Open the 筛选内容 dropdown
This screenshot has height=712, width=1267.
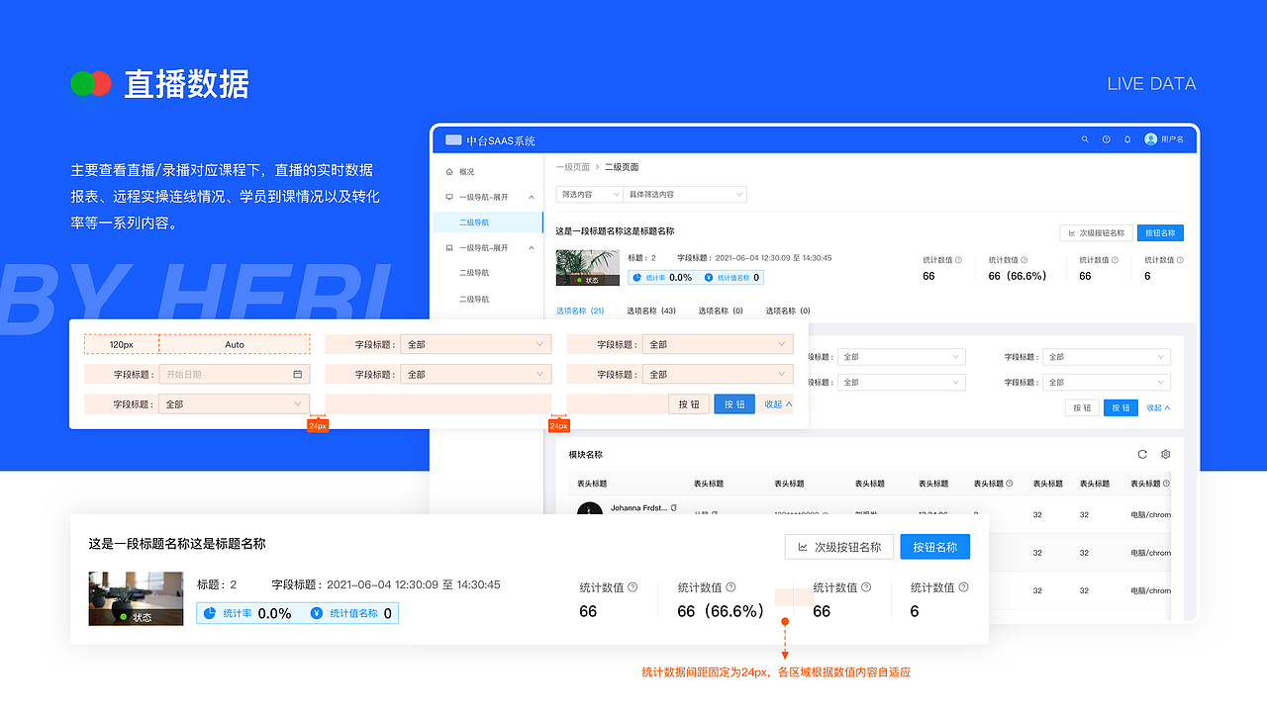(x=589, y=194)
